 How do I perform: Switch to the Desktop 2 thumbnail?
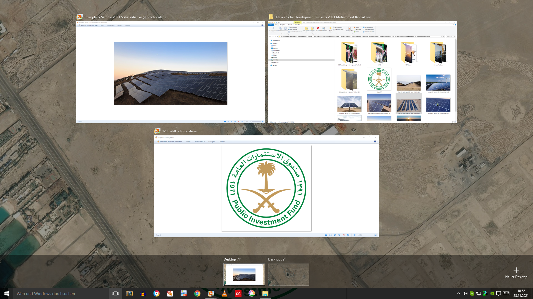pos(289,274)
